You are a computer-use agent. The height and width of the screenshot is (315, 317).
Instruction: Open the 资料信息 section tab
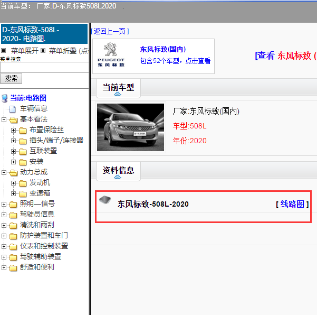pyautogui.click(x=118, y=171)
